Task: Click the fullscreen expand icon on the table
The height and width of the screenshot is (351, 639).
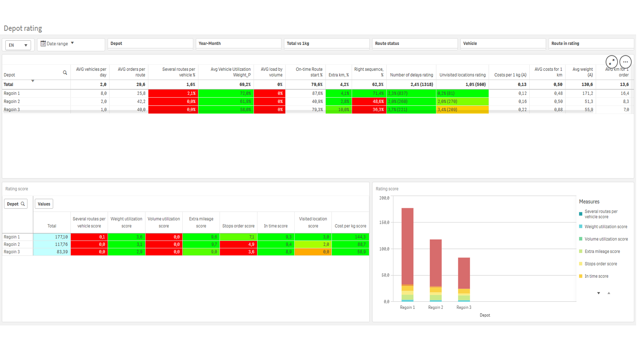Action: [611, 62]
